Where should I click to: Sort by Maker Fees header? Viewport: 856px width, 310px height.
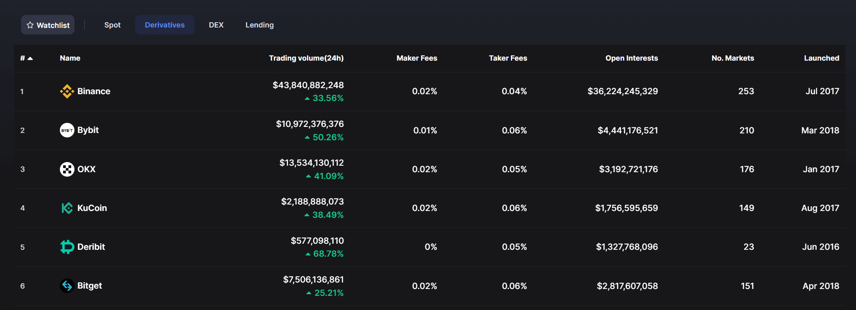coord(417,58)
